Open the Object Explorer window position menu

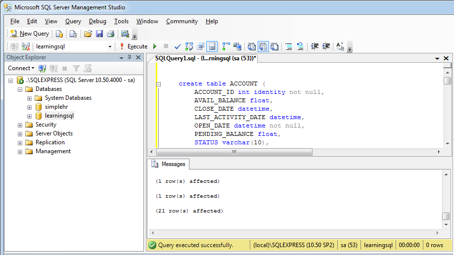coord(121,58)
